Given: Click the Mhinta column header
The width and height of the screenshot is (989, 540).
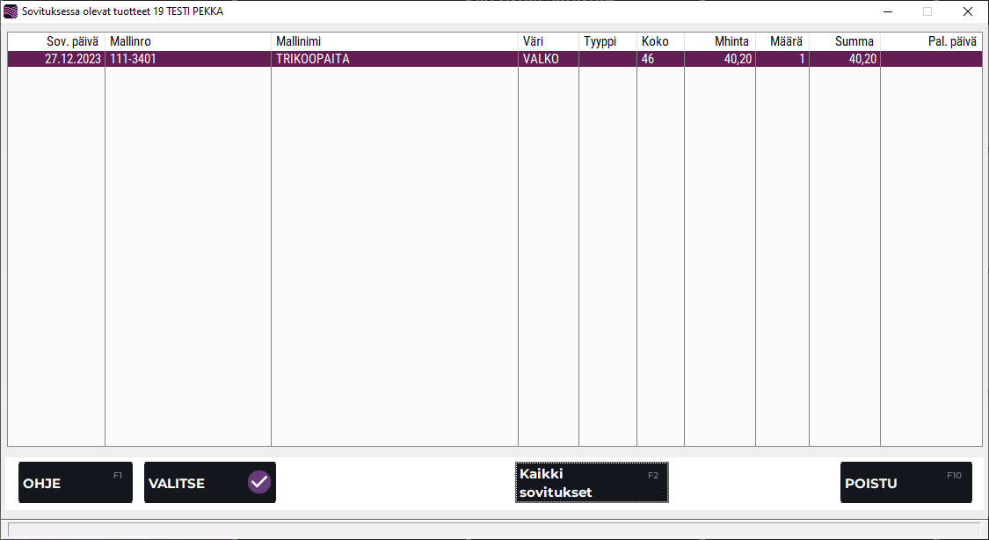Looking at the screenshot, I should [719, 41].
